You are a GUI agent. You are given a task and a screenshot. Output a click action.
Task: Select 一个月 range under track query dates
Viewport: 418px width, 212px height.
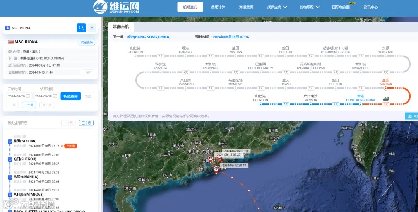[29, 105]
